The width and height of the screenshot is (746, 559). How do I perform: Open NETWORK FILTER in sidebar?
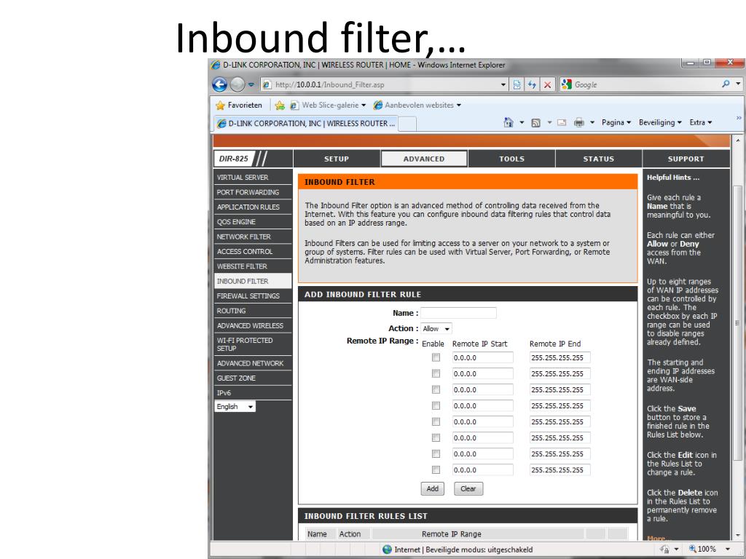253,237
